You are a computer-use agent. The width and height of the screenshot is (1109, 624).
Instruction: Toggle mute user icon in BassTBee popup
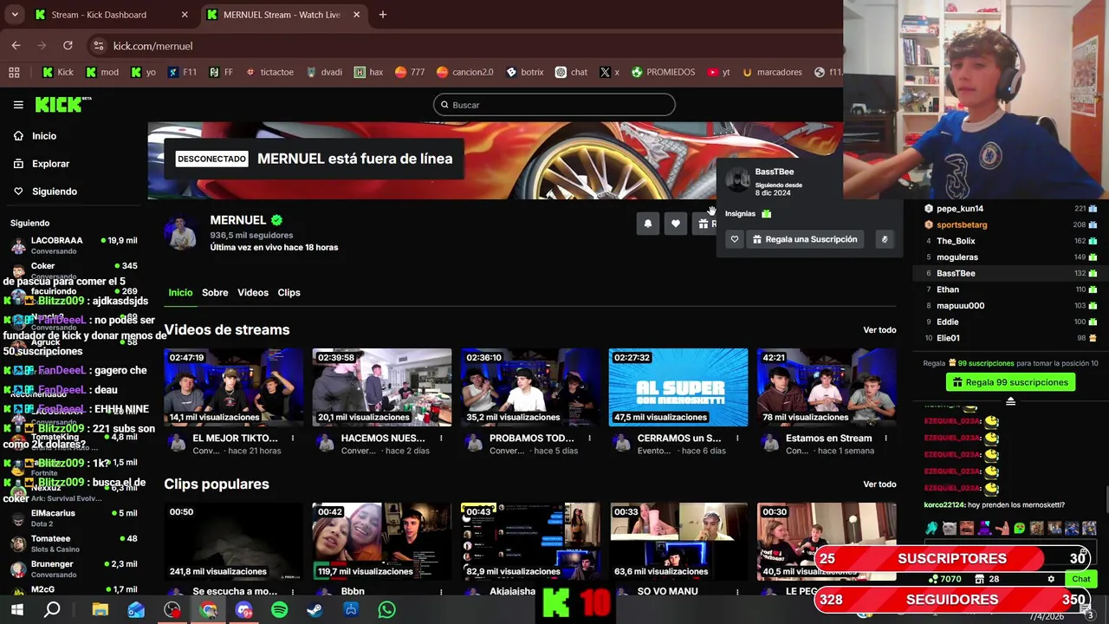(884, 239)
